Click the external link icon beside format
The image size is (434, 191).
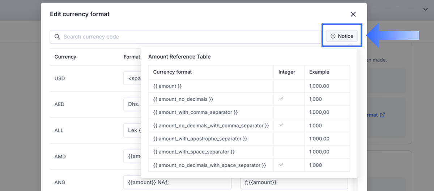[x=382, y=115]
